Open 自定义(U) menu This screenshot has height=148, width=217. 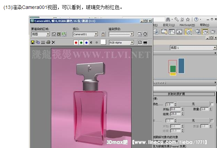click(169, 25)
